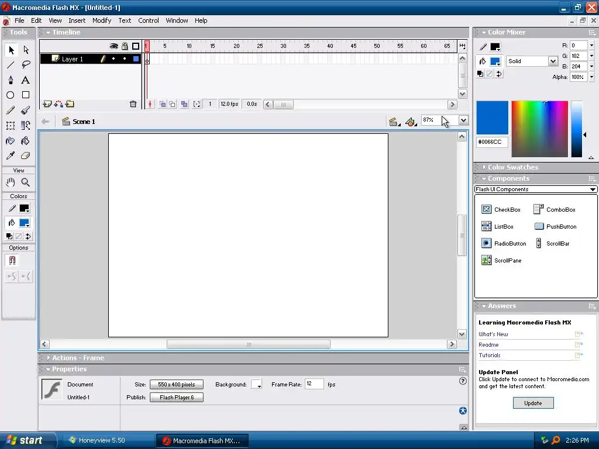The width and height of the screenshot is (599, 449).
Task: Click the Center Frame timeline icon
Action: coord(150,104)
